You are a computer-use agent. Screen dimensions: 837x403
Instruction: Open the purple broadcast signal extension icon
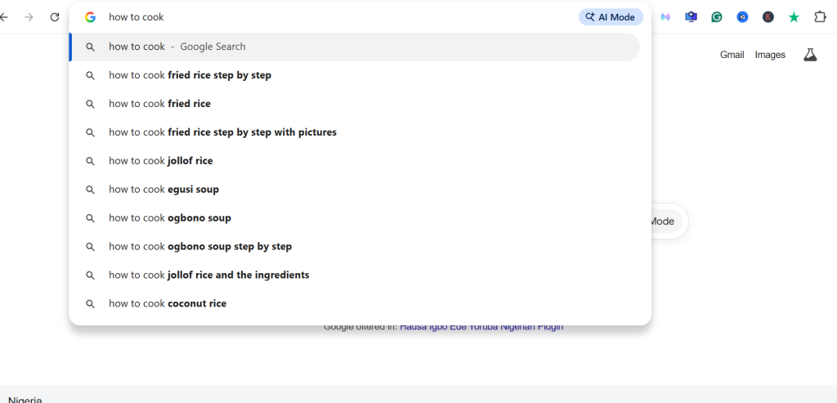665,17
